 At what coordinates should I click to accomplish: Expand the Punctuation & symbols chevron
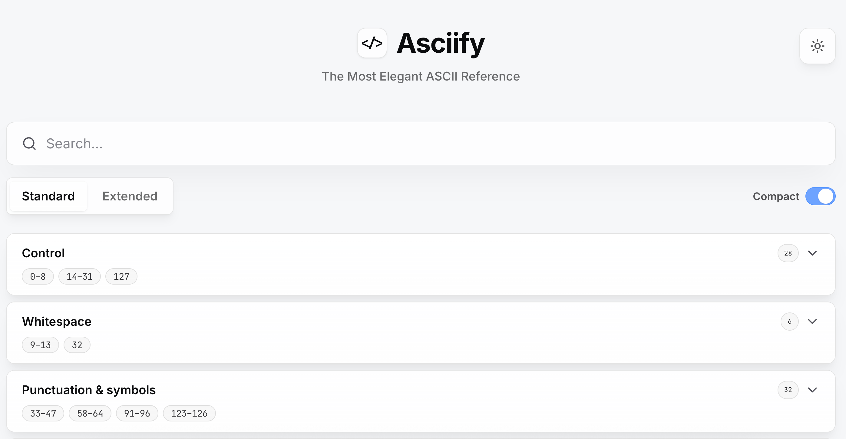[812, 390]
